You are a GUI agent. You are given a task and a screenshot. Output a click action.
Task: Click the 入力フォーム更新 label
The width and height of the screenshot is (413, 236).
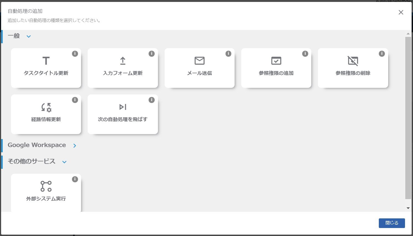click(x=123, y=73)
